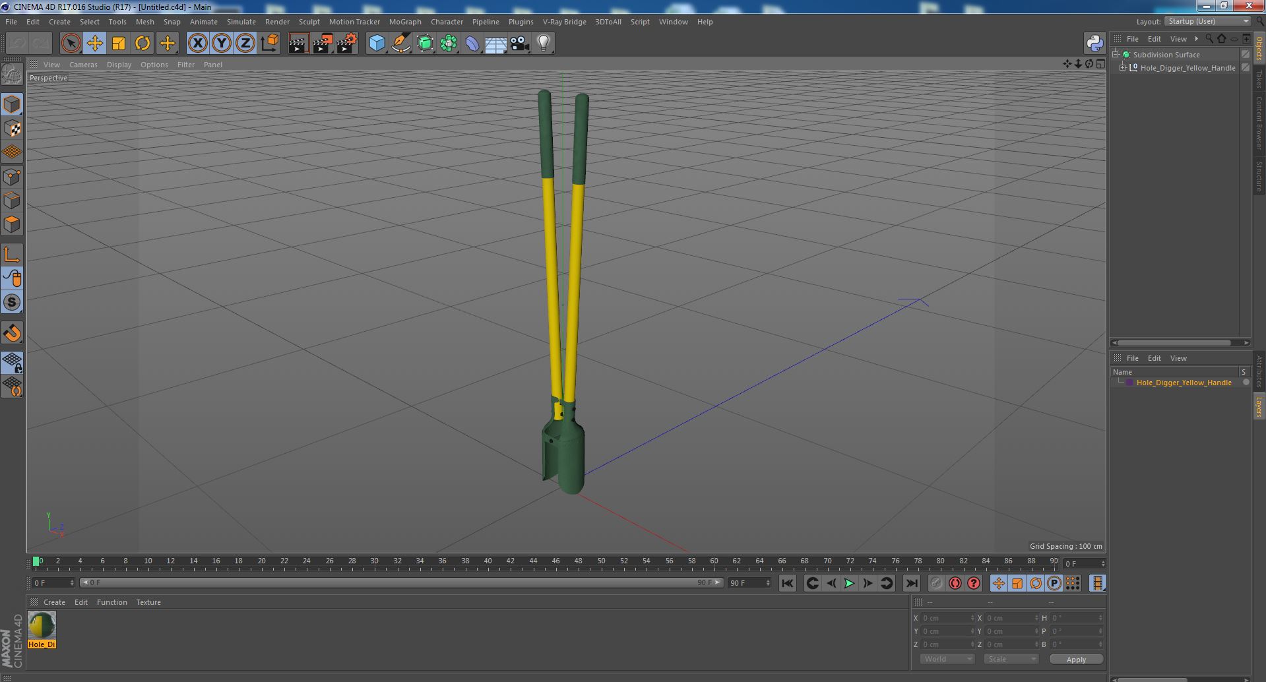Add a Light object

(543, 44)
